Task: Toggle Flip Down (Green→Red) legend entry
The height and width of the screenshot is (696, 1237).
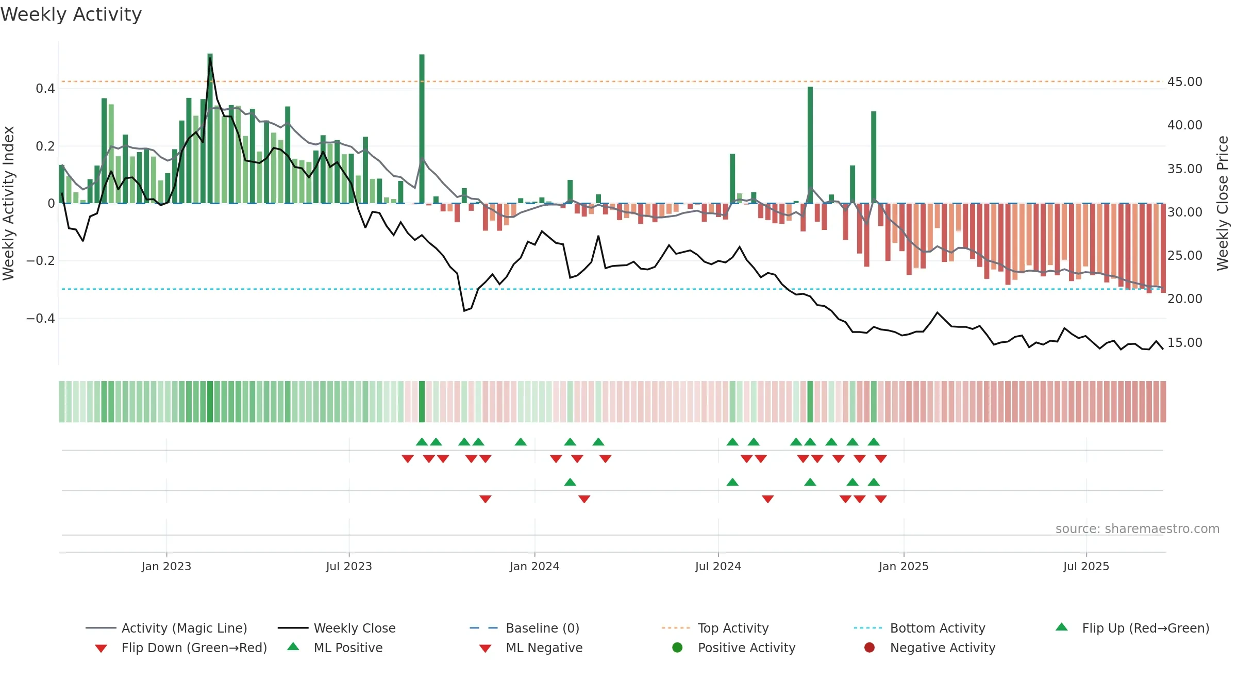Action: pos(181,648)
